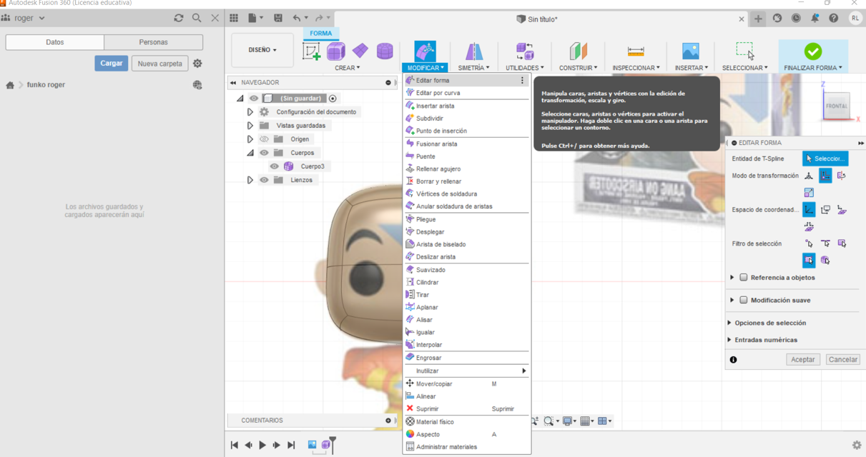
Task: Click the green Finish Form checkmark icon
Action: 813,51
